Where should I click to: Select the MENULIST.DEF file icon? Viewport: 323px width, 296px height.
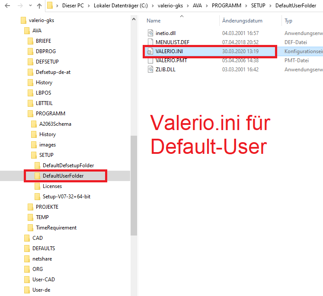[150, 42]
